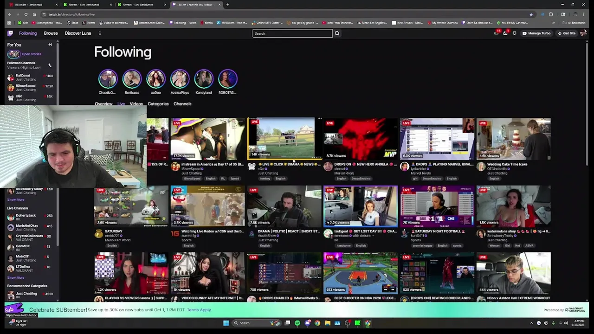The image size is (594, 334).
Task: Open Saturday Night Football stream thumbnail
Action: [437, 206]
